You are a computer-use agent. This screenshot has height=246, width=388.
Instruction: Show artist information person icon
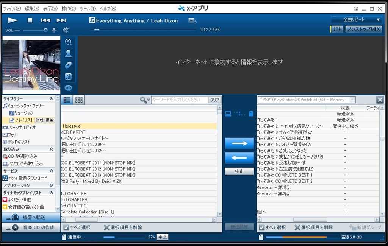[68, 53]
